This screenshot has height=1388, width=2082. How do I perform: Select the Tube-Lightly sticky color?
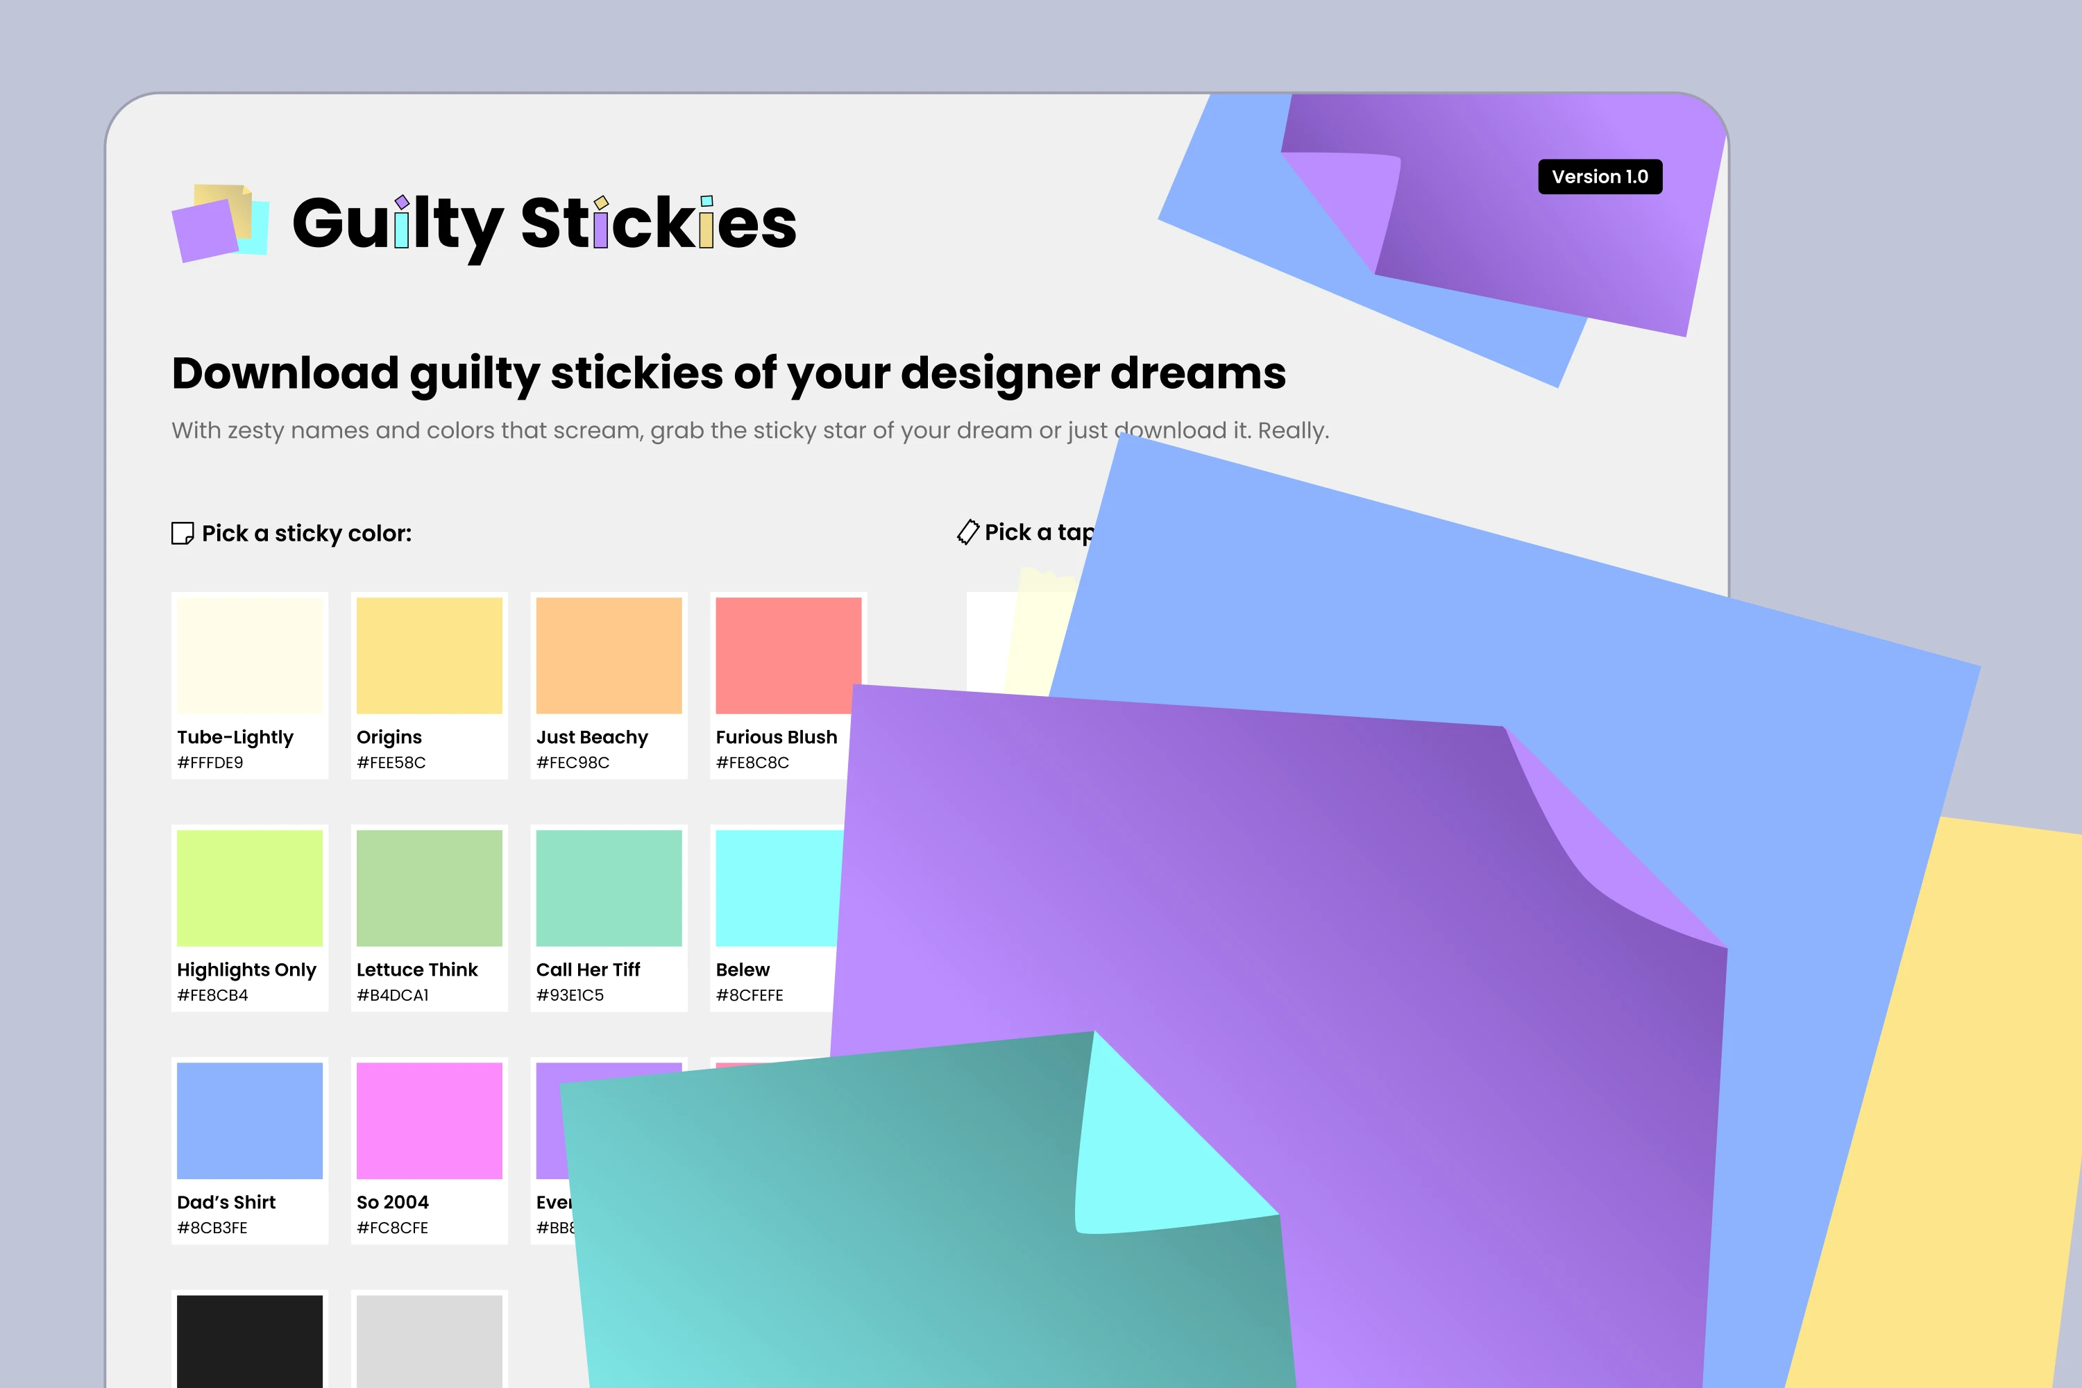coord(248,655)
